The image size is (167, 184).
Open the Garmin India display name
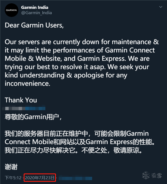[x=35, y=7]
